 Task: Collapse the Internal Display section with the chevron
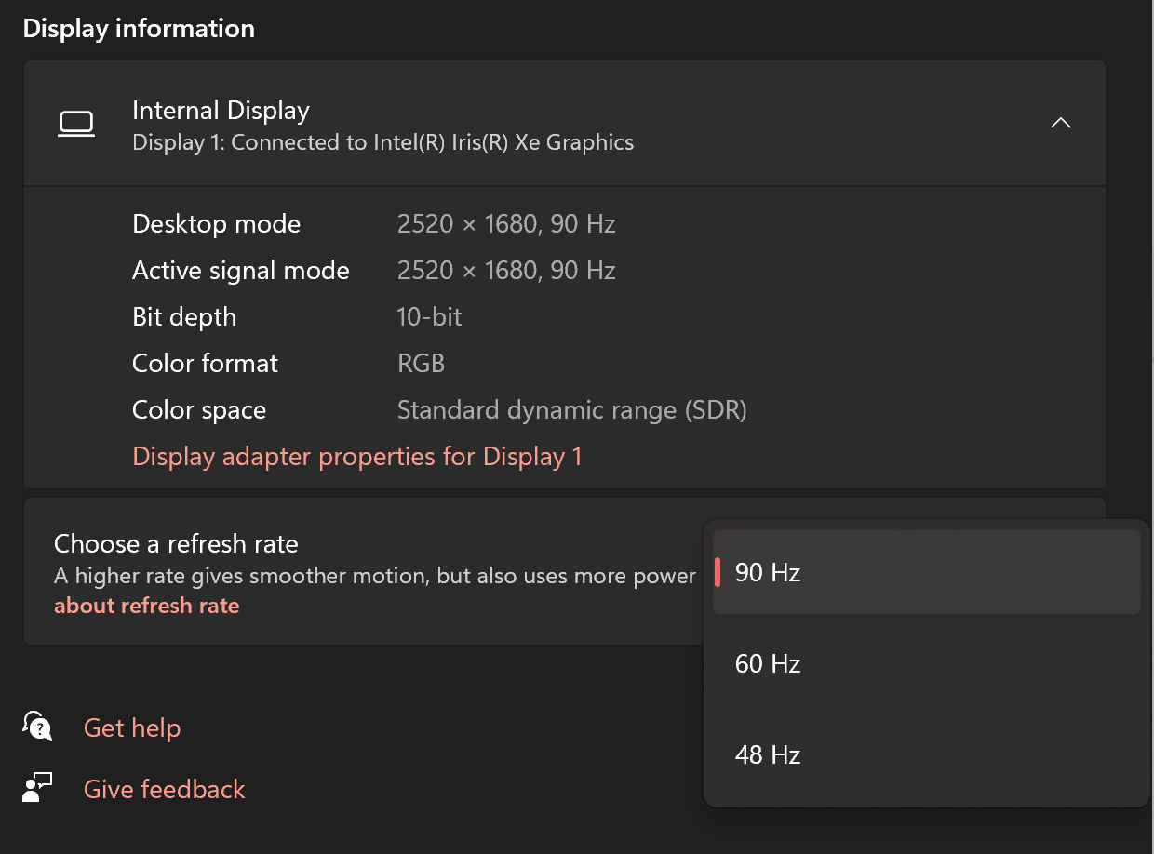[1060, 123]
